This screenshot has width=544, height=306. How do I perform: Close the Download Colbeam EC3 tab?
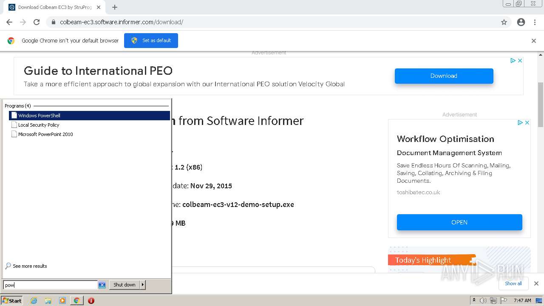(x=98, y=7)
